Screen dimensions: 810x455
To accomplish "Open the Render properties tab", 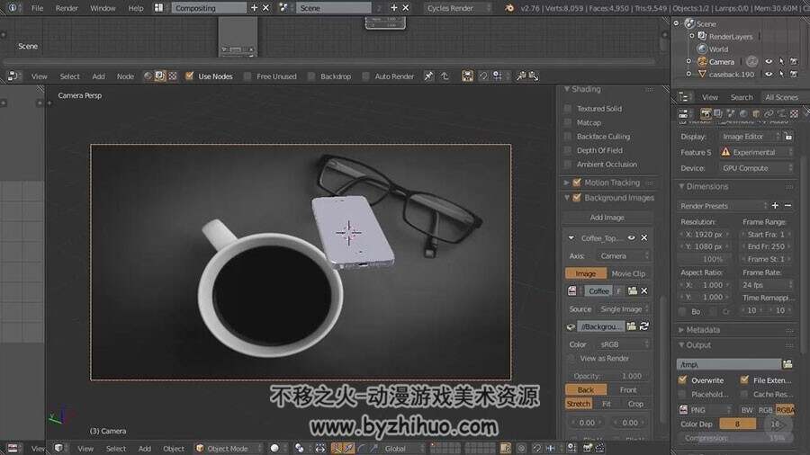I will point(706,113).
